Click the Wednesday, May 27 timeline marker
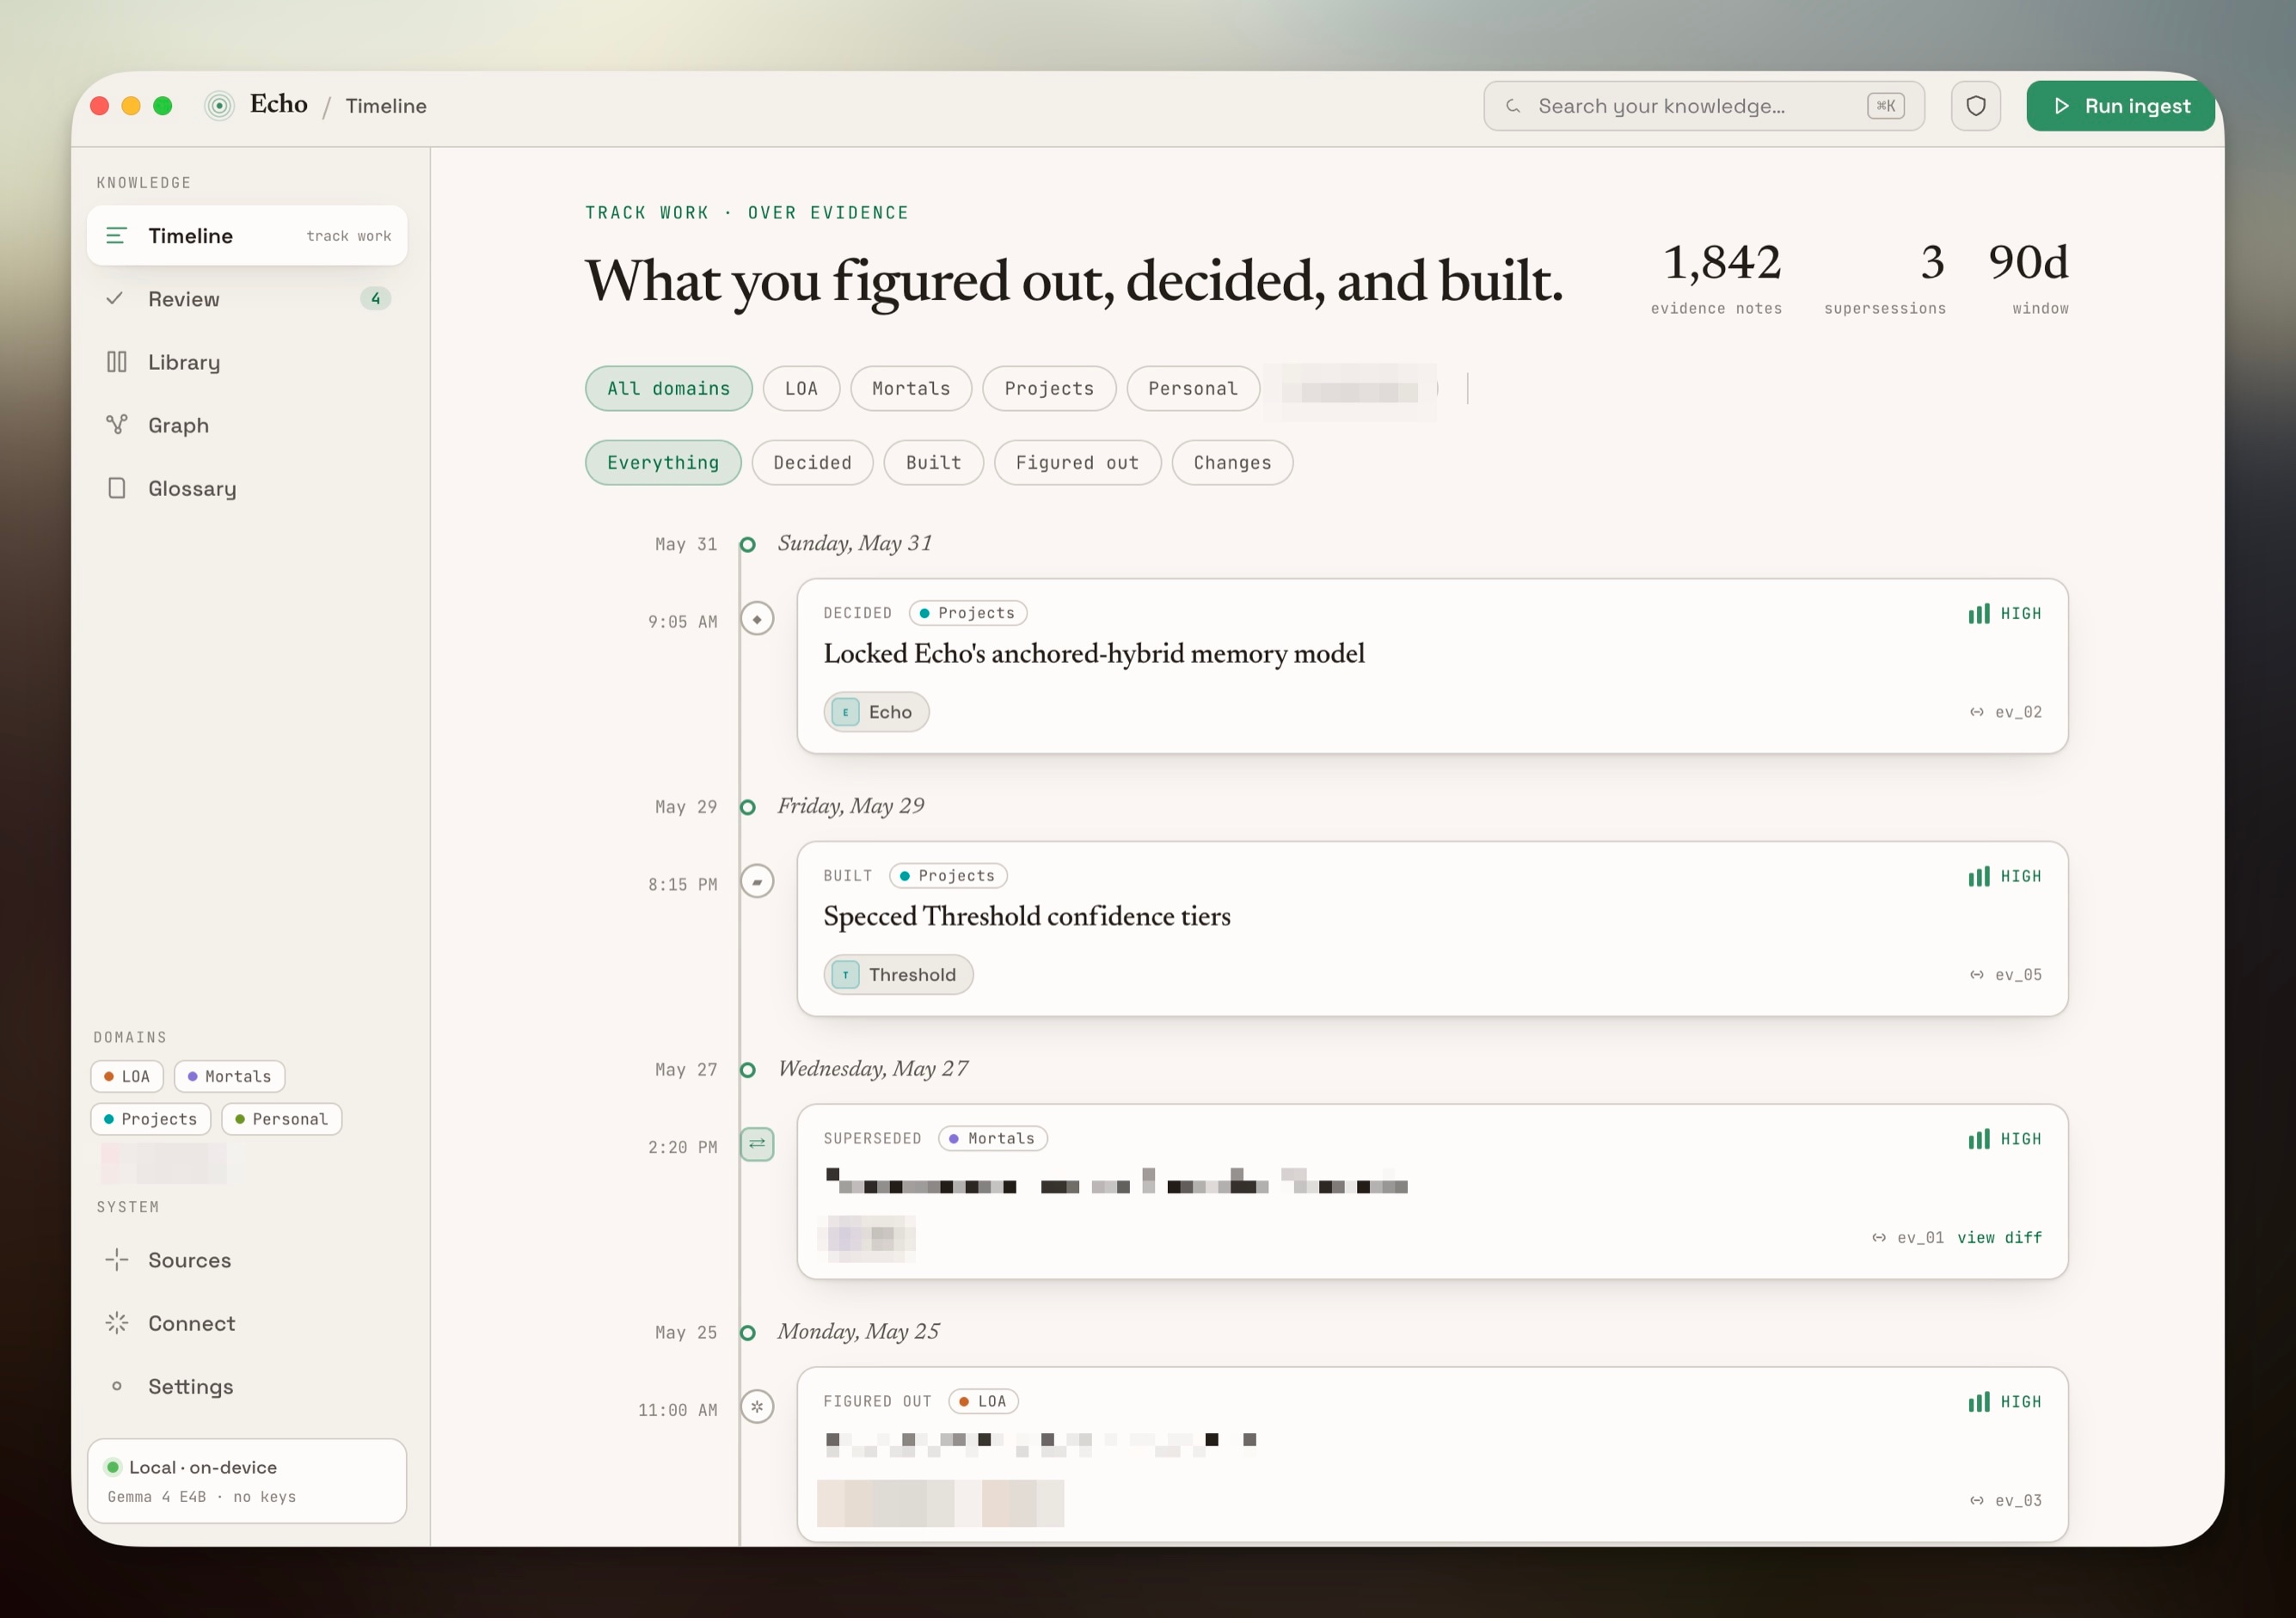Image resolution: width=2296 pixels, height=1618 pixels. tap(747, 1070)
